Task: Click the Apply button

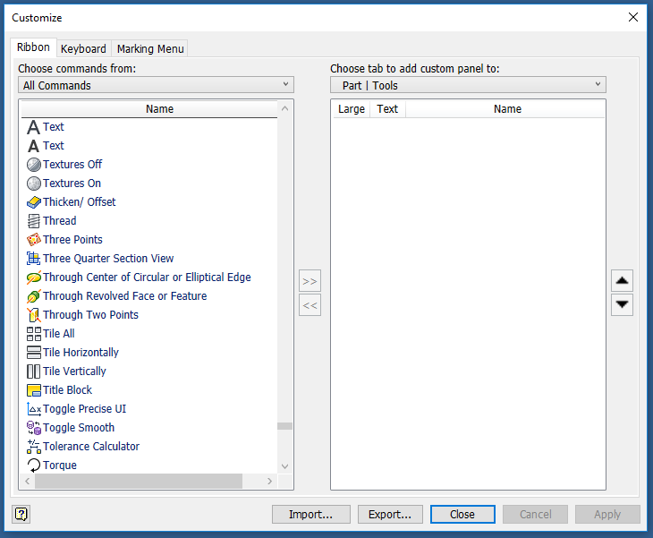Action: point(607,514)
